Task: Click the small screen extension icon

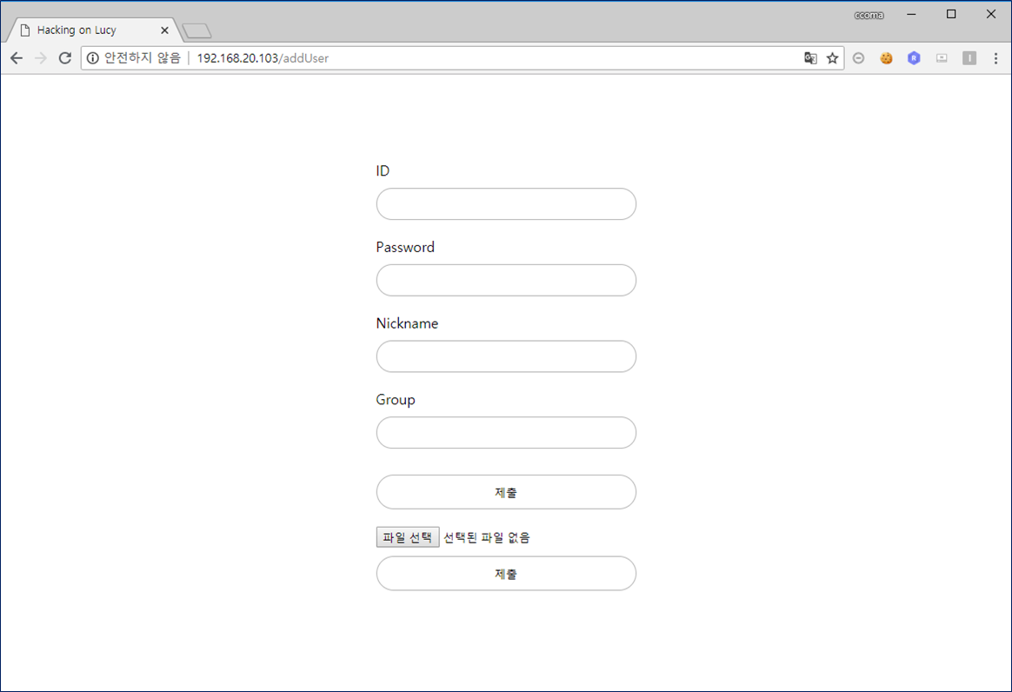Action: point(942,58)
